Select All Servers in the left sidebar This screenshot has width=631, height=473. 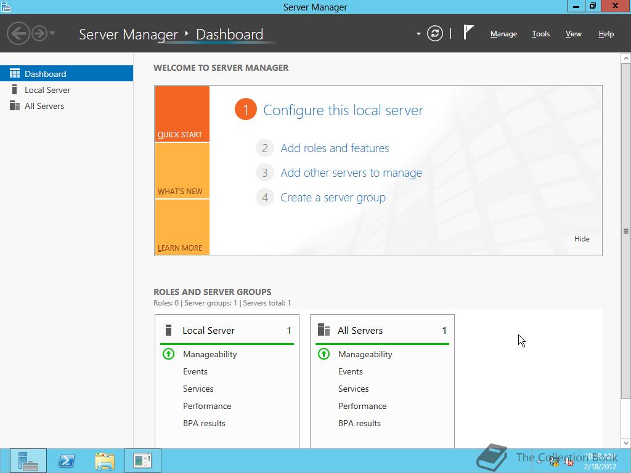(x=67, y=106)
